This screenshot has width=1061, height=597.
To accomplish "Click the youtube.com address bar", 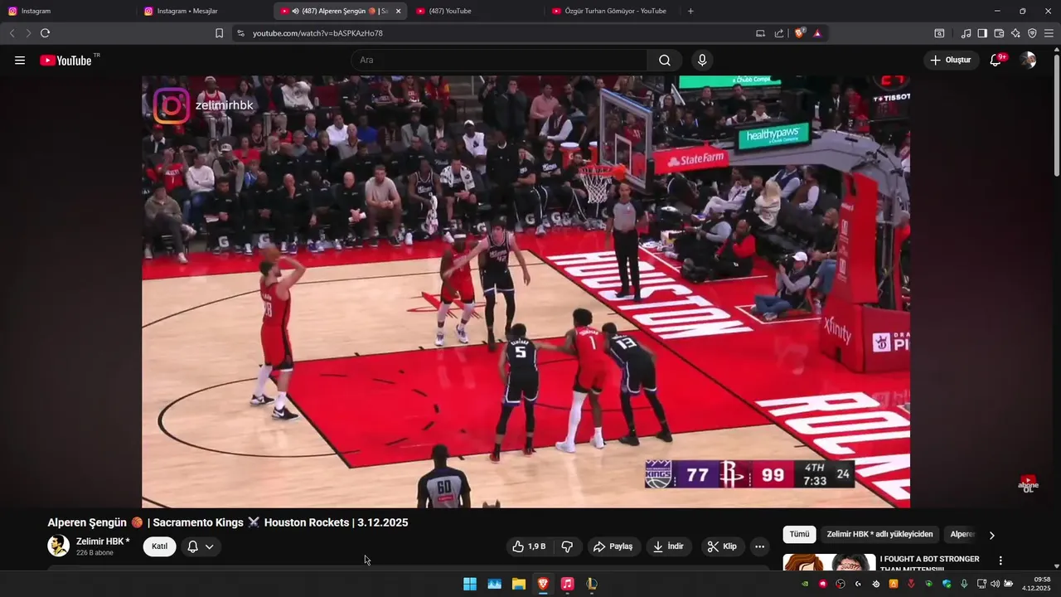I will pyautogui.click(x=497, y=33).
